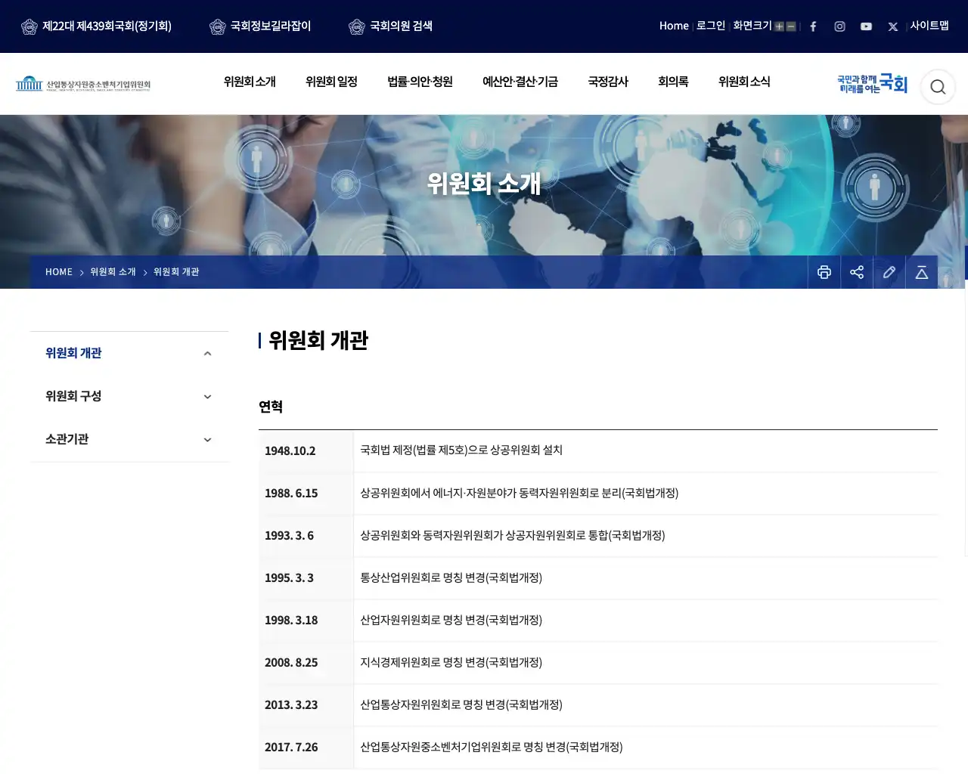Click the share icon
Image resolution: width=968 pixels, height=774 pixels.
point(857,272)
